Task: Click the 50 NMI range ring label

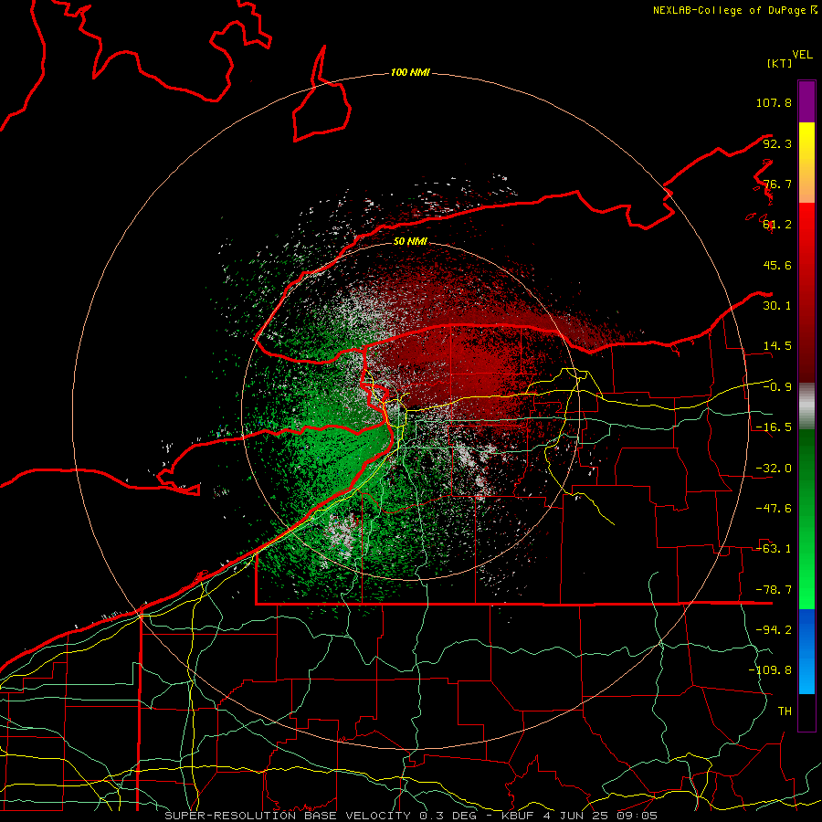Action: pos(410,241)
